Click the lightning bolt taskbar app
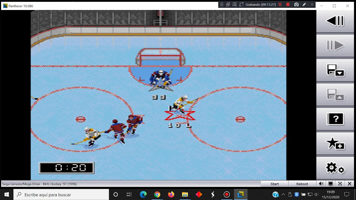 213,194
